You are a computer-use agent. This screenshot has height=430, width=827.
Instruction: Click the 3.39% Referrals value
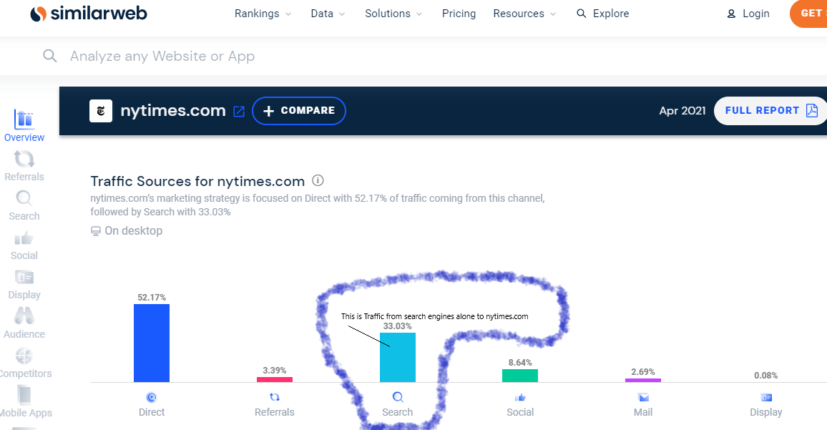pos(274,371)
